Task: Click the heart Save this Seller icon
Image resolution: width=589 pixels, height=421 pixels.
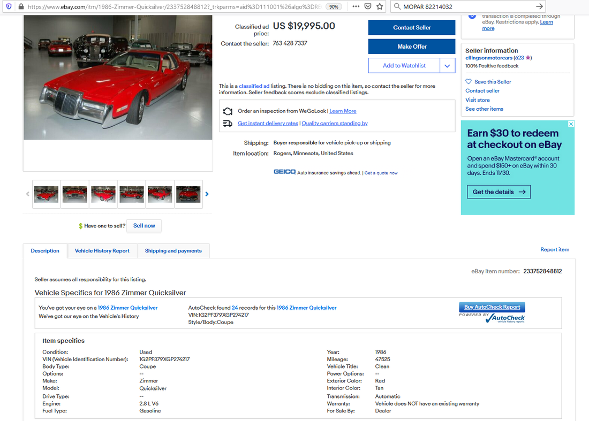Action: coord(469,81)
